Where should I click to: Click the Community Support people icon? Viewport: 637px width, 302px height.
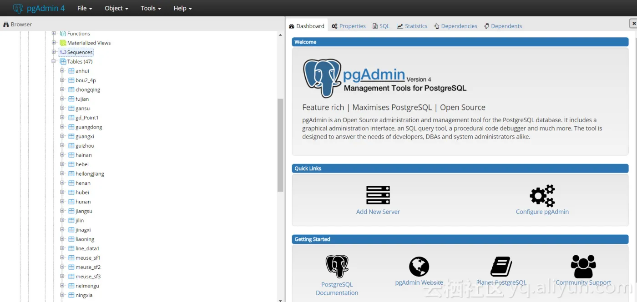pos(583,266)
